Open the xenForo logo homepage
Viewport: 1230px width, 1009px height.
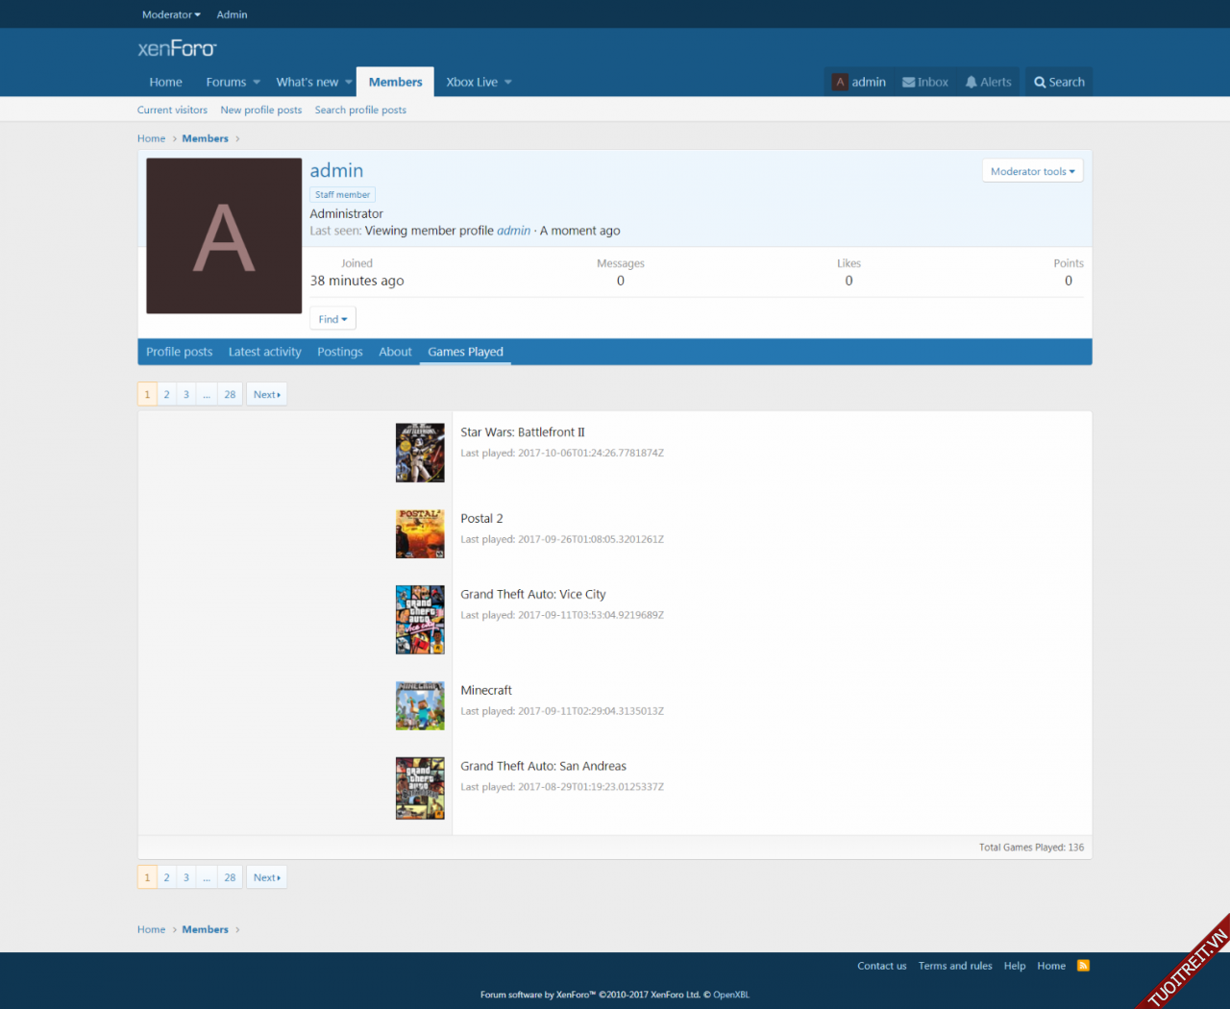177,48
